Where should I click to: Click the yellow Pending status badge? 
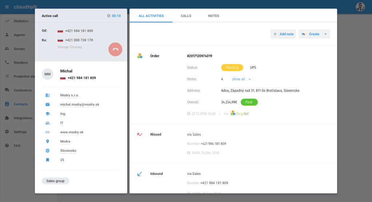click(232, 68)
